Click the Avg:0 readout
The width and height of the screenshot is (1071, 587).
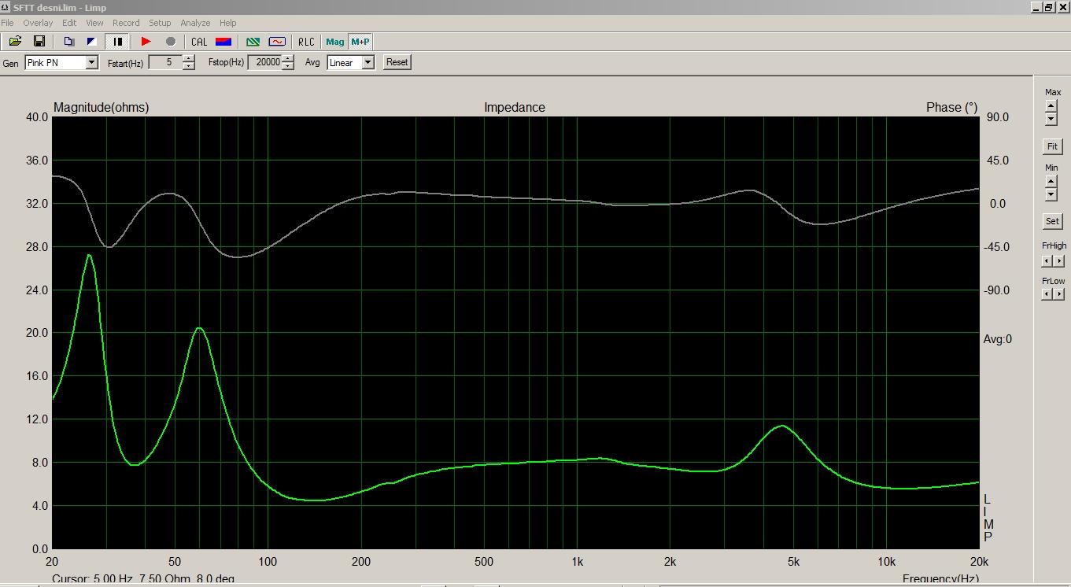[x=998, y=339]
